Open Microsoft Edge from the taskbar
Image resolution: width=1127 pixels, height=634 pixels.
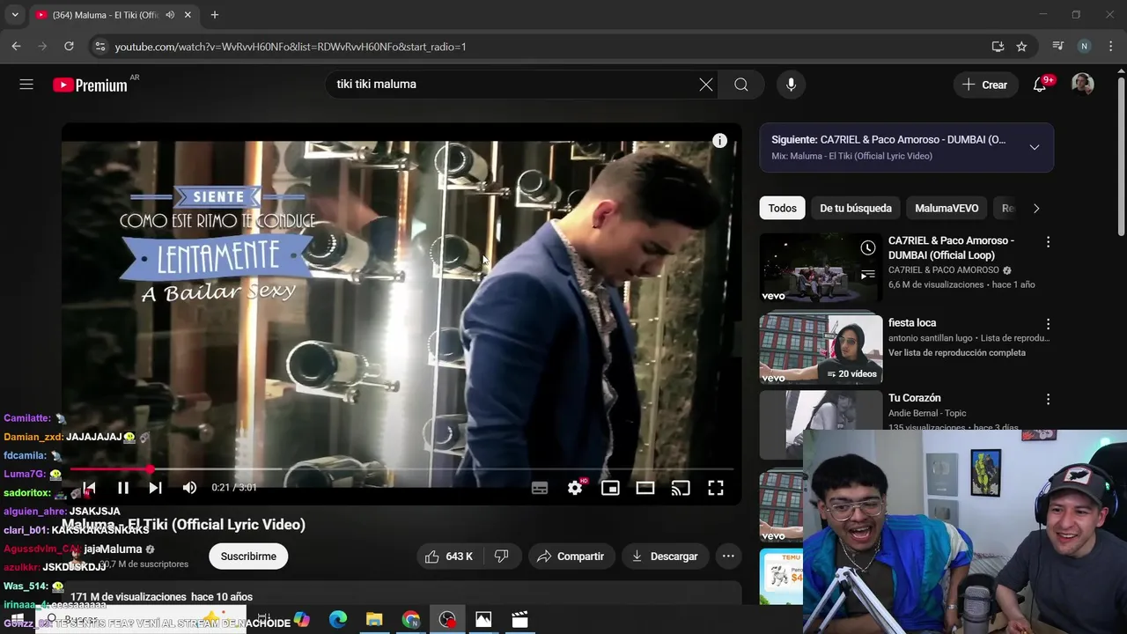338,620
